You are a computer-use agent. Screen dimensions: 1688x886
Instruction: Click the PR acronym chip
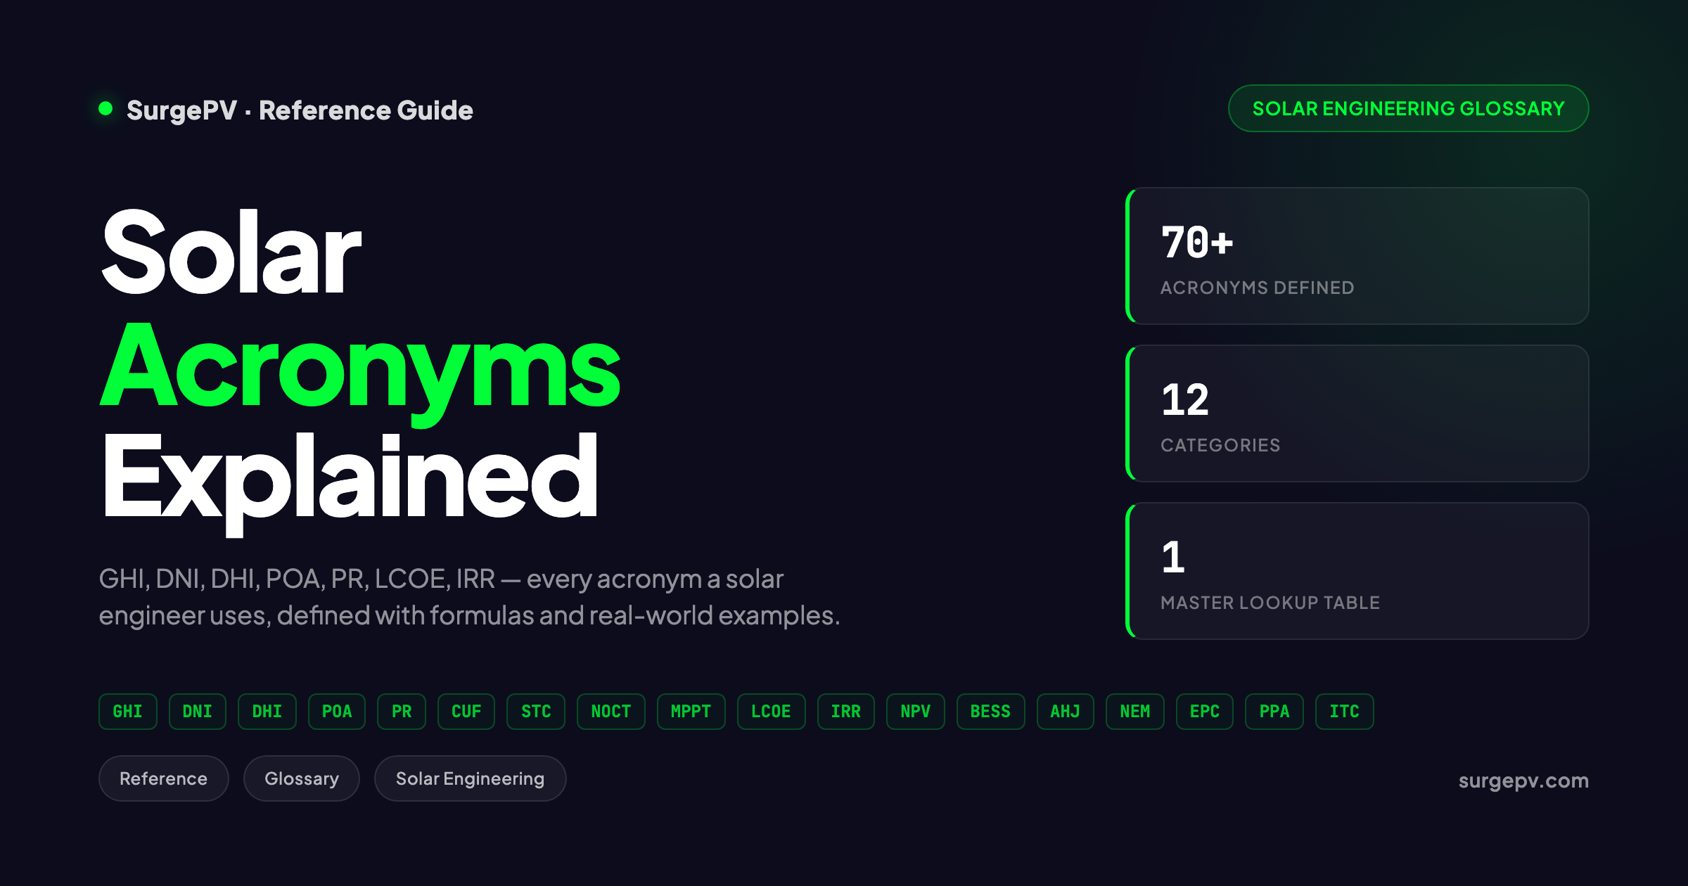402,712
